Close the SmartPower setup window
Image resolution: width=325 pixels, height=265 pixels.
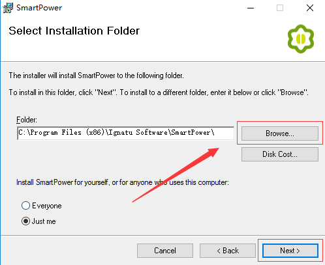[310, 8]
